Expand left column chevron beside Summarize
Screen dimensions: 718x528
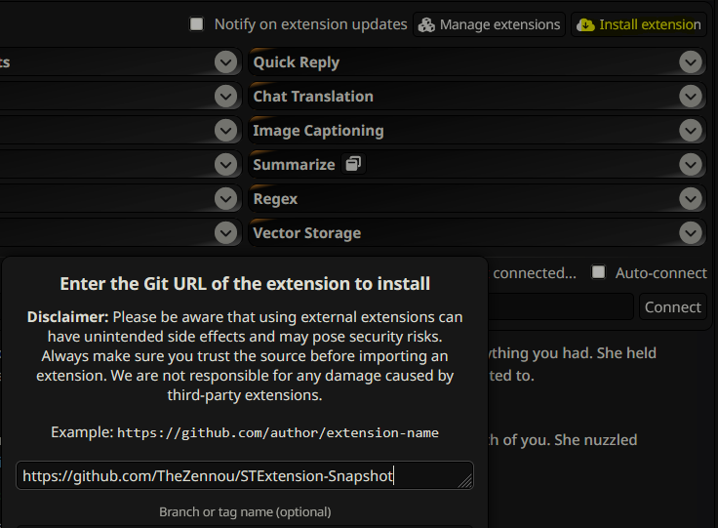tap(225, 164)
